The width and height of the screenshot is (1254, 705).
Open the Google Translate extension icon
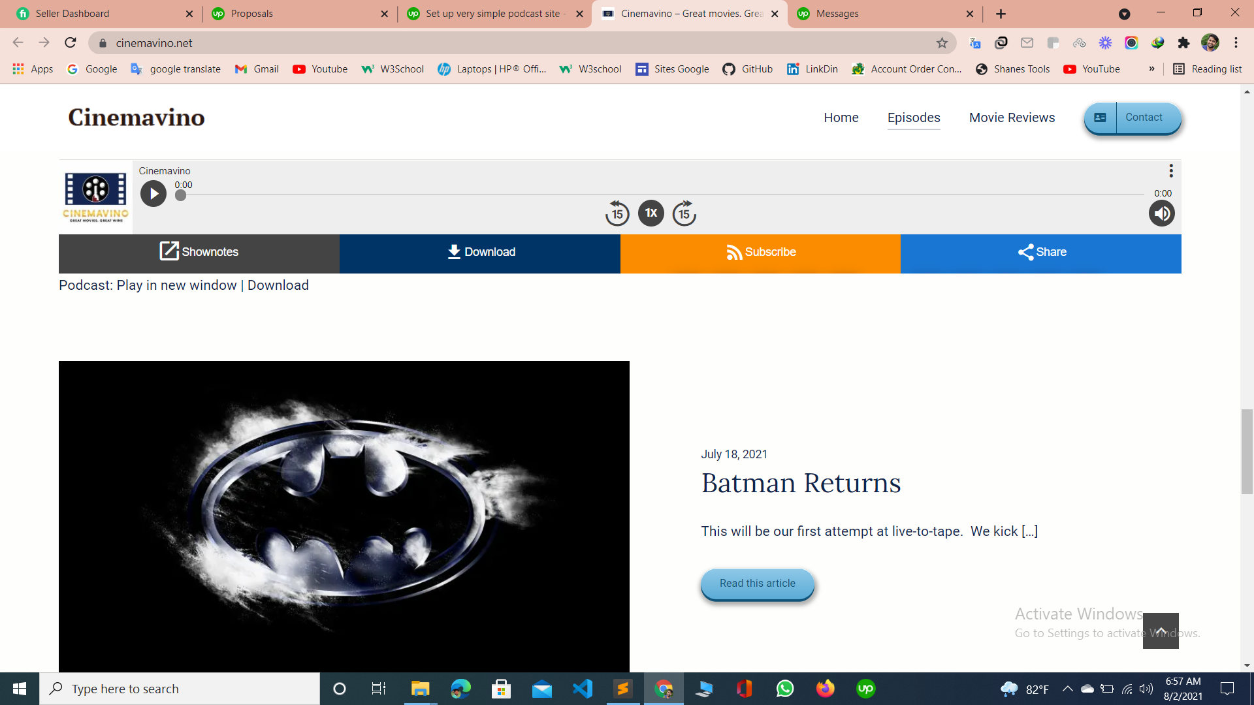[x=975, y=43]
